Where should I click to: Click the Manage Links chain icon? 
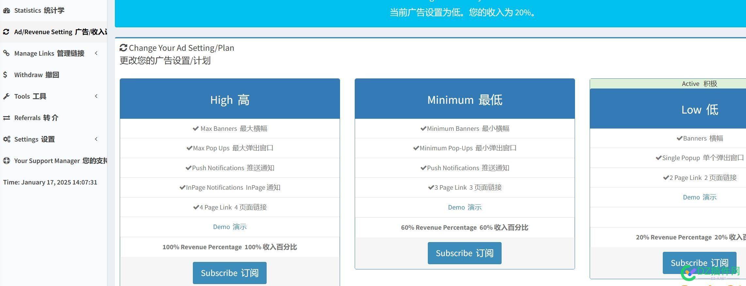6,53
